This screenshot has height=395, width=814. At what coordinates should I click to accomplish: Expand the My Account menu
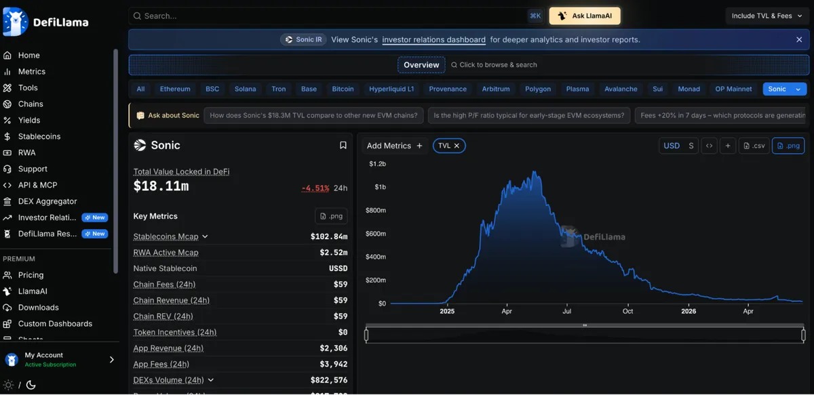60,360
